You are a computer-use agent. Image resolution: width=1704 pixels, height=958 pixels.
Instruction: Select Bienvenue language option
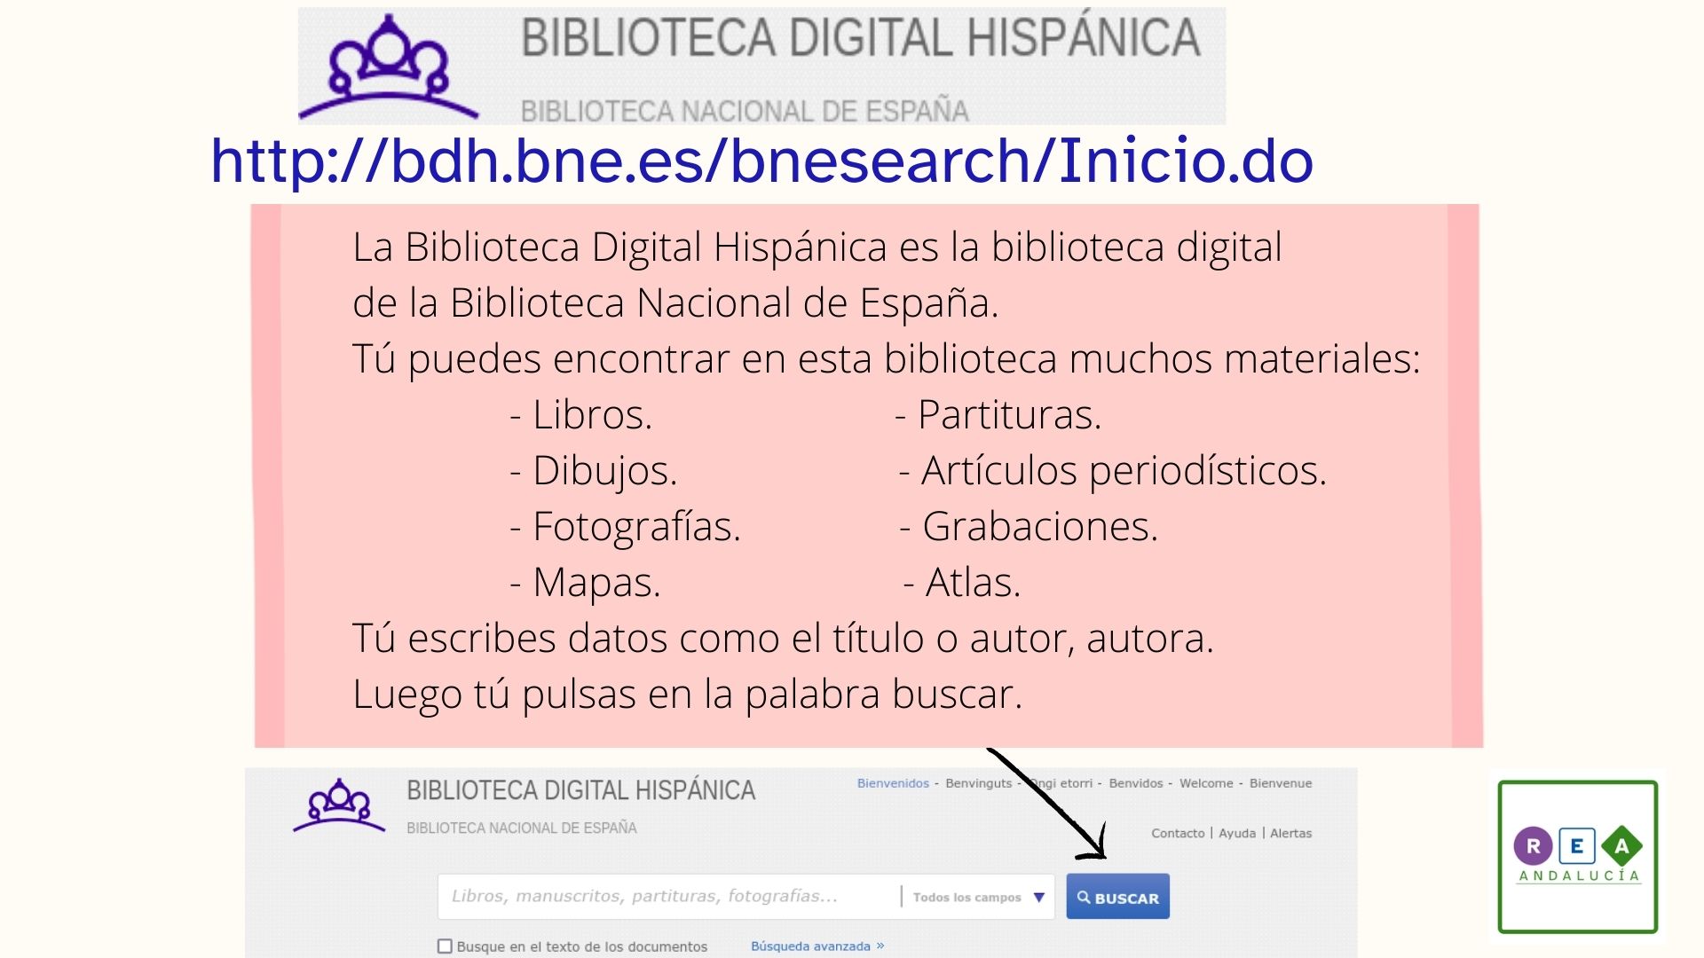pos(1281,783)
